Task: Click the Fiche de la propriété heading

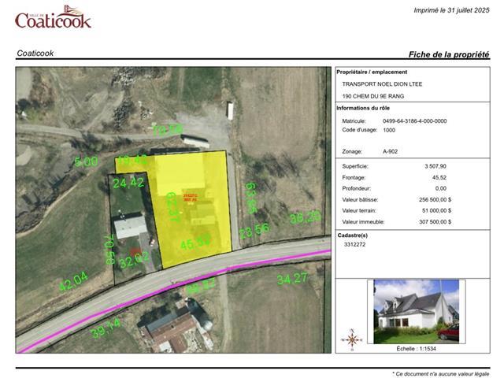Action: 448,54
